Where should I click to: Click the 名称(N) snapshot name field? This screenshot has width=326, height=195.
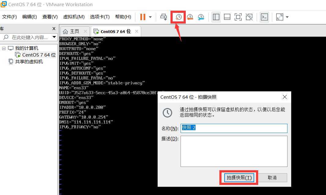pyautogui.click(x=234, y=128)
